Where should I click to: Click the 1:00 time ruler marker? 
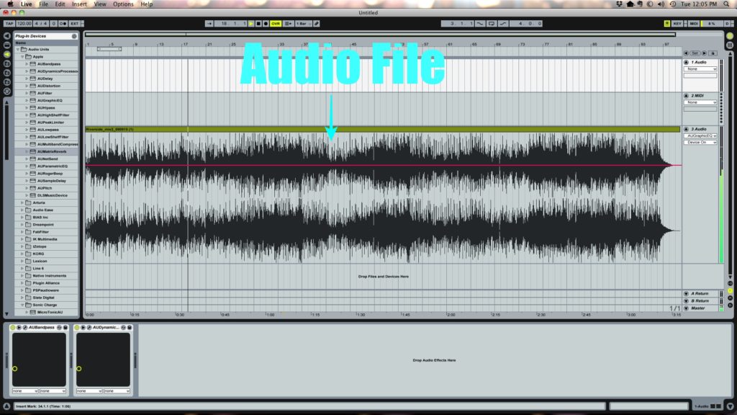coord(270,314)
